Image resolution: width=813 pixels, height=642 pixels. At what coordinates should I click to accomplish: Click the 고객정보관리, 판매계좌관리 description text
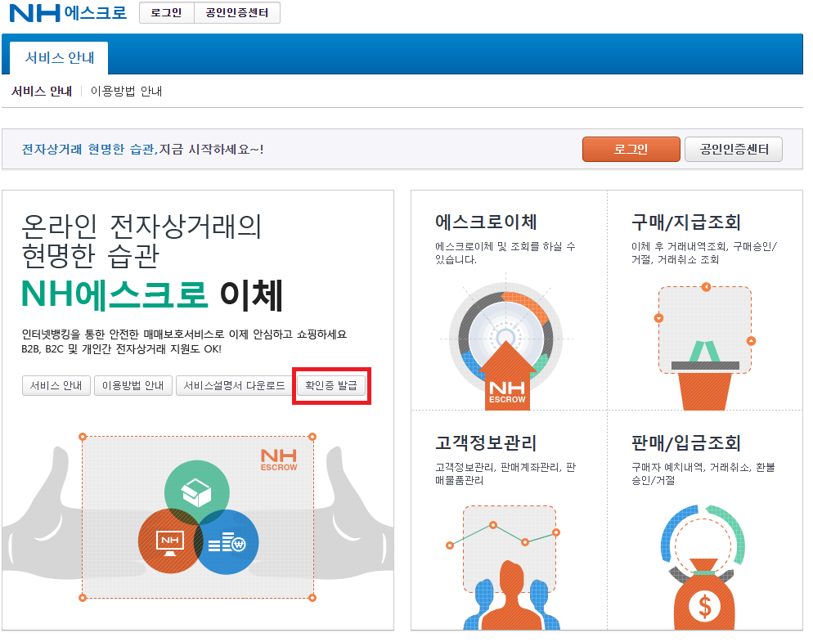[505, 474]
